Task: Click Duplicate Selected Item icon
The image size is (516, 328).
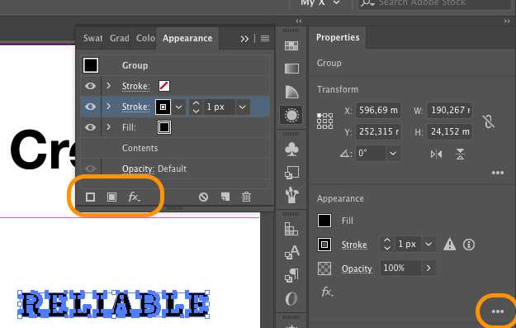Action: 225,197
